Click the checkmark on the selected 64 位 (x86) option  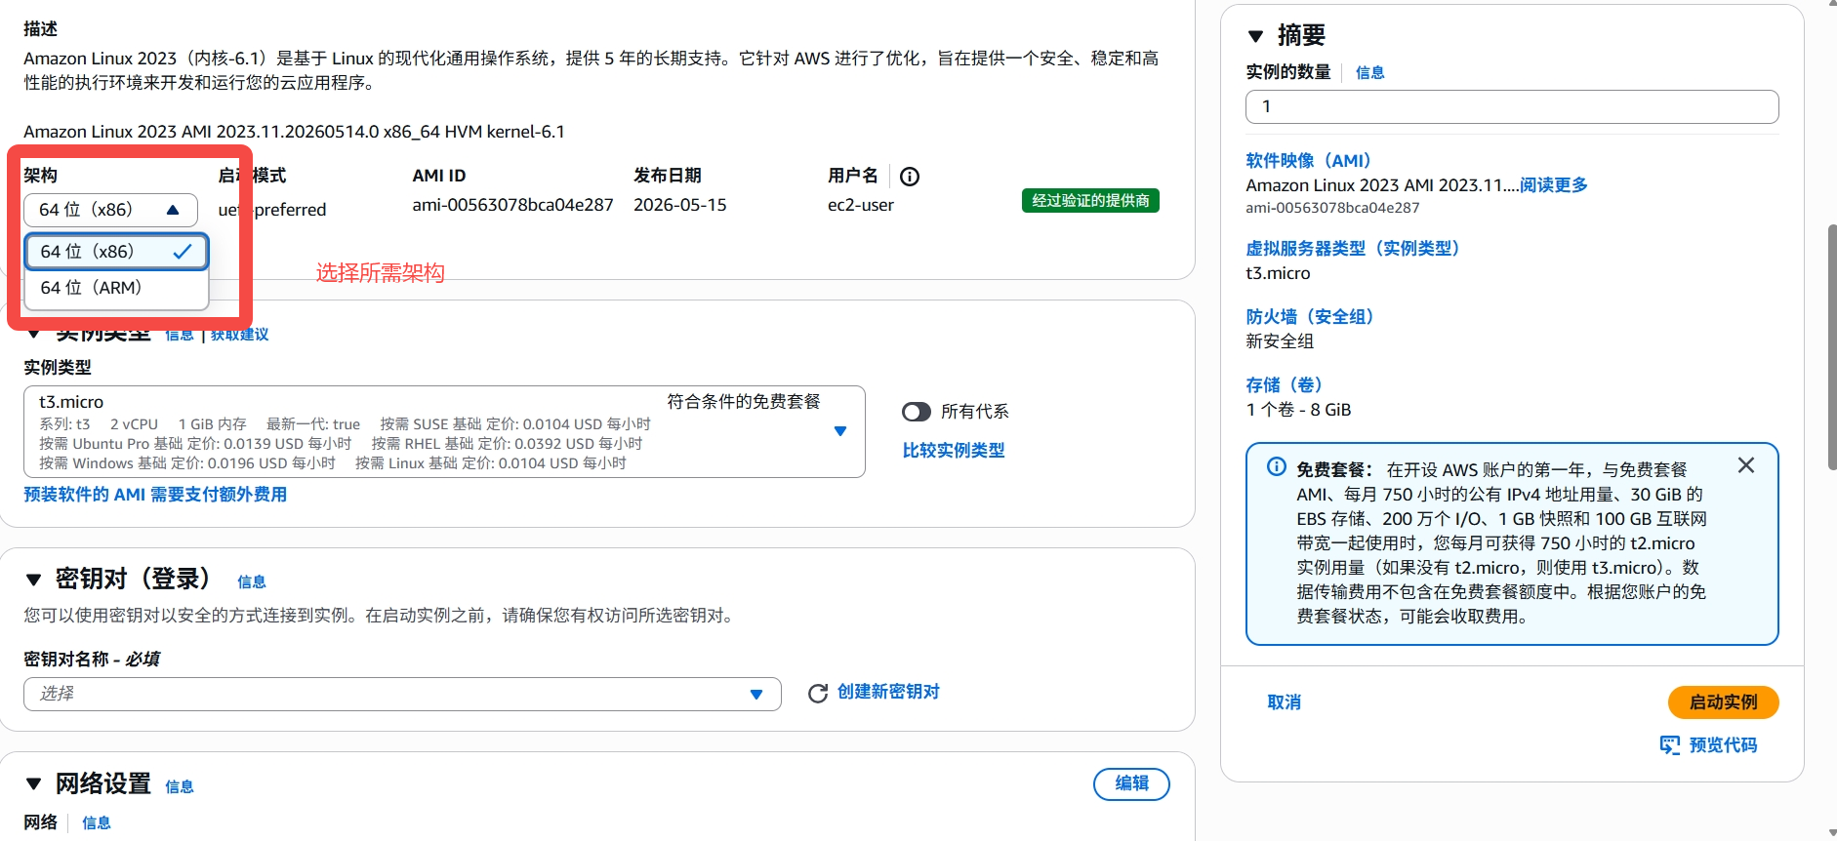183,252
